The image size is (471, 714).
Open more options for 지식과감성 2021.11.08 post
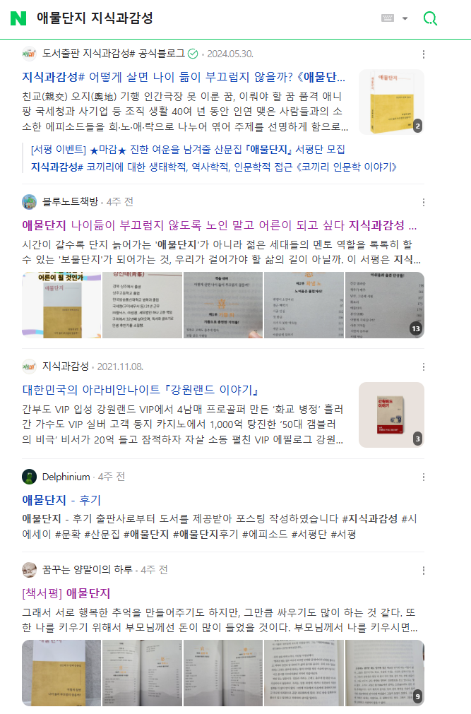click(x=424, y=367)
